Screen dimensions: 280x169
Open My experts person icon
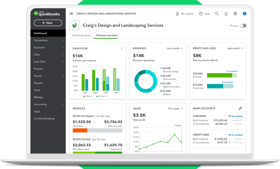177,14
